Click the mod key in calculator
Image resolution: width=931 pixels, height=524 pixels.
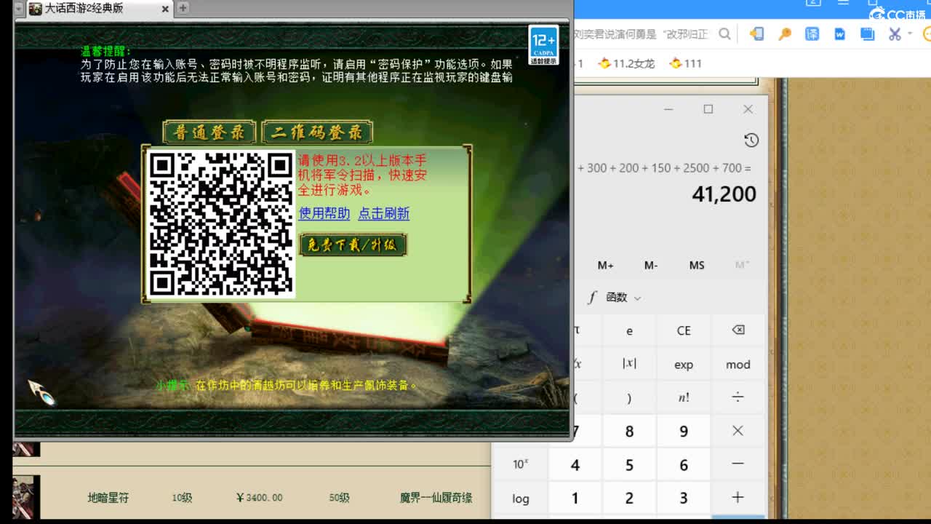(x=738, y=364)
